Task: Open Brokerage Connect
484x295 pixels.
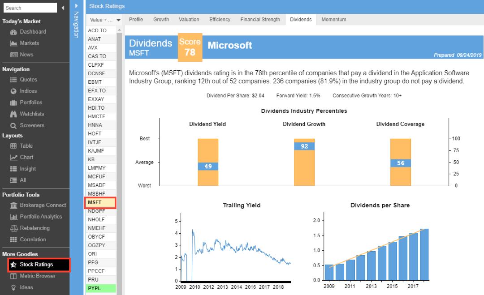Action: tap(39, 205)
